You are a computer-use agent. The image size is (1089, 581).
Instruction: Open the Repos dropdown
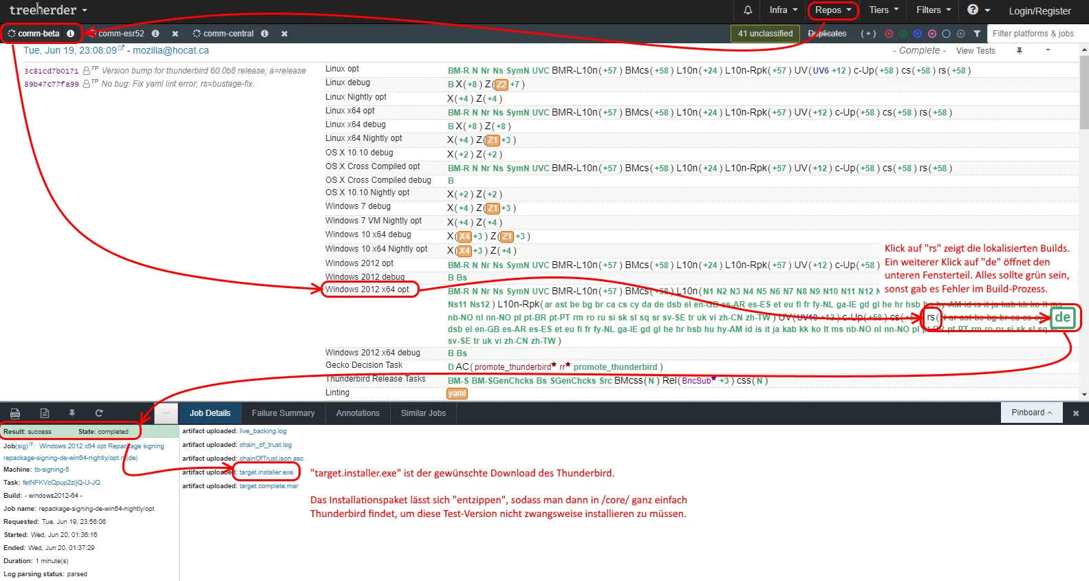[833, 10]
